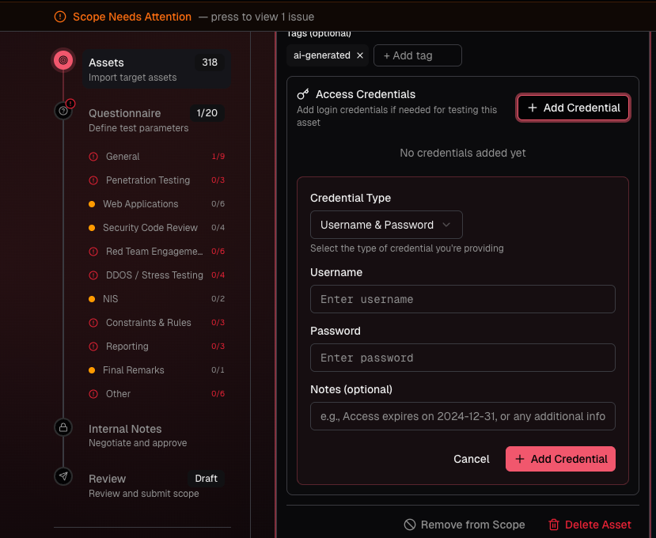Click the Internal Notes lock icon
This screenshot has height=538, width=656.
tap(63, 427)
